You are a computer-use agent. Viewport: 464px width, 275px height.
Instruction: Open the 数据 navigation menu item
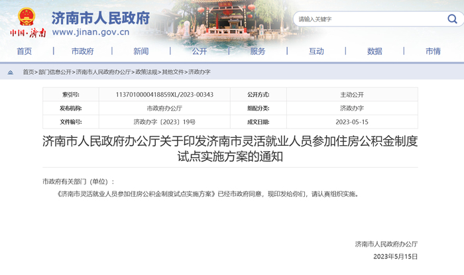tap(375, 51)
